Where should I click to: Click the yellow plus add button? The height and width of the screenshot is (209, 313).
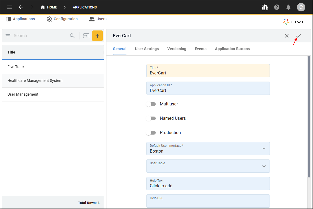point(97,36)
